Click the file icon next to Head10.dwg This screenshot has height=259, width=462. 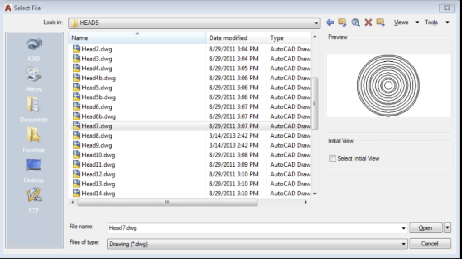(77, 155)
